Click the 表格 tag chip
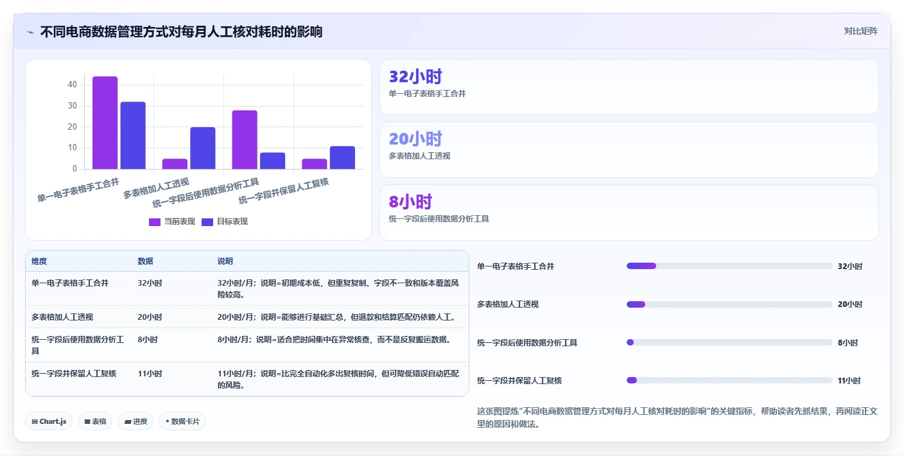This screenshot has height=456, width=904. coord(95,421)
